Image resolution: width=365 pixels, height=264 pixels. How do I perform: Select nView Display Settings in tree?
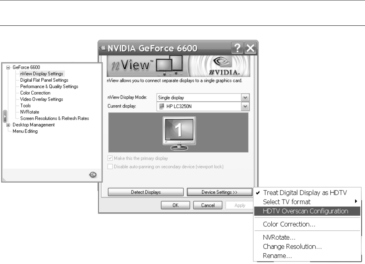[x=42, y=74]
